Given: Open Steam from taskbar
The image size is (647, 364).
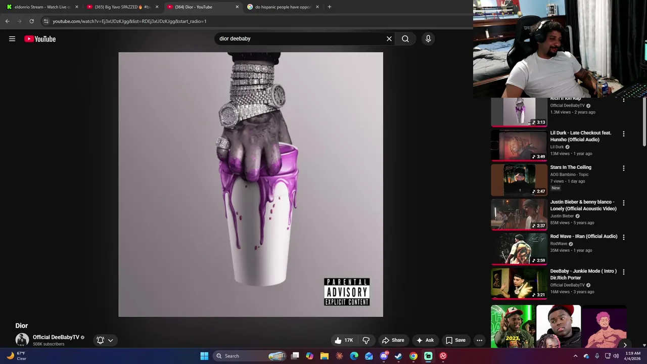Looking at the screenshot, I should click(x=398, y=356).
